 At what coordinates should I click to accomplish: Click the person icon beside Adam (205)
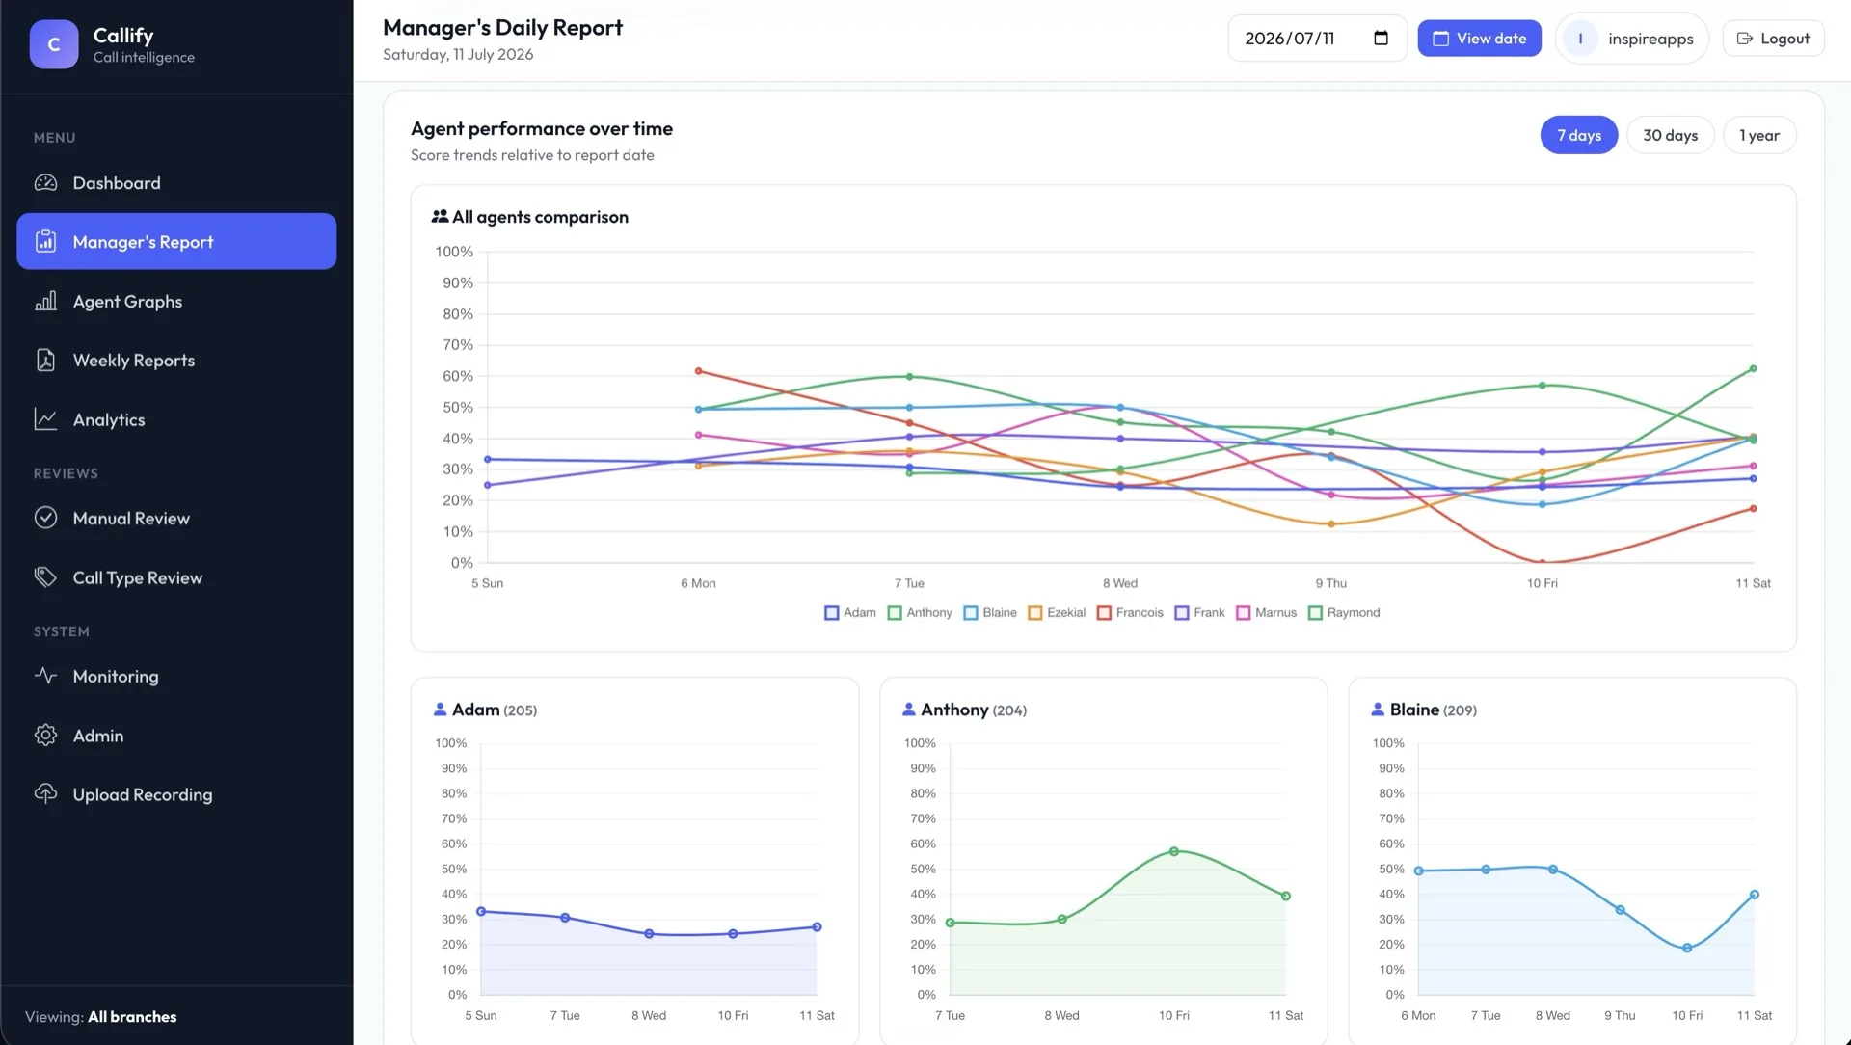(440, 710)
